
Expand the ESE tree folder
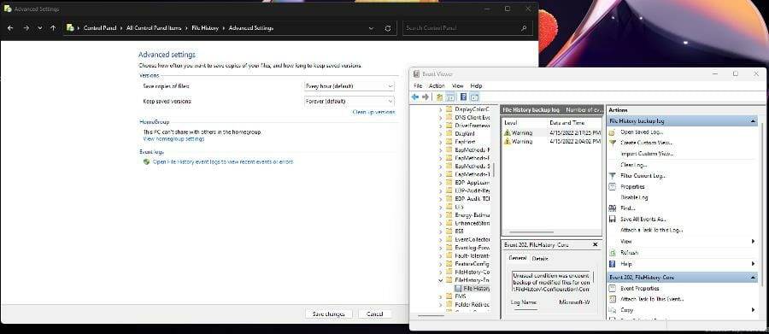(x=440, y=231)
